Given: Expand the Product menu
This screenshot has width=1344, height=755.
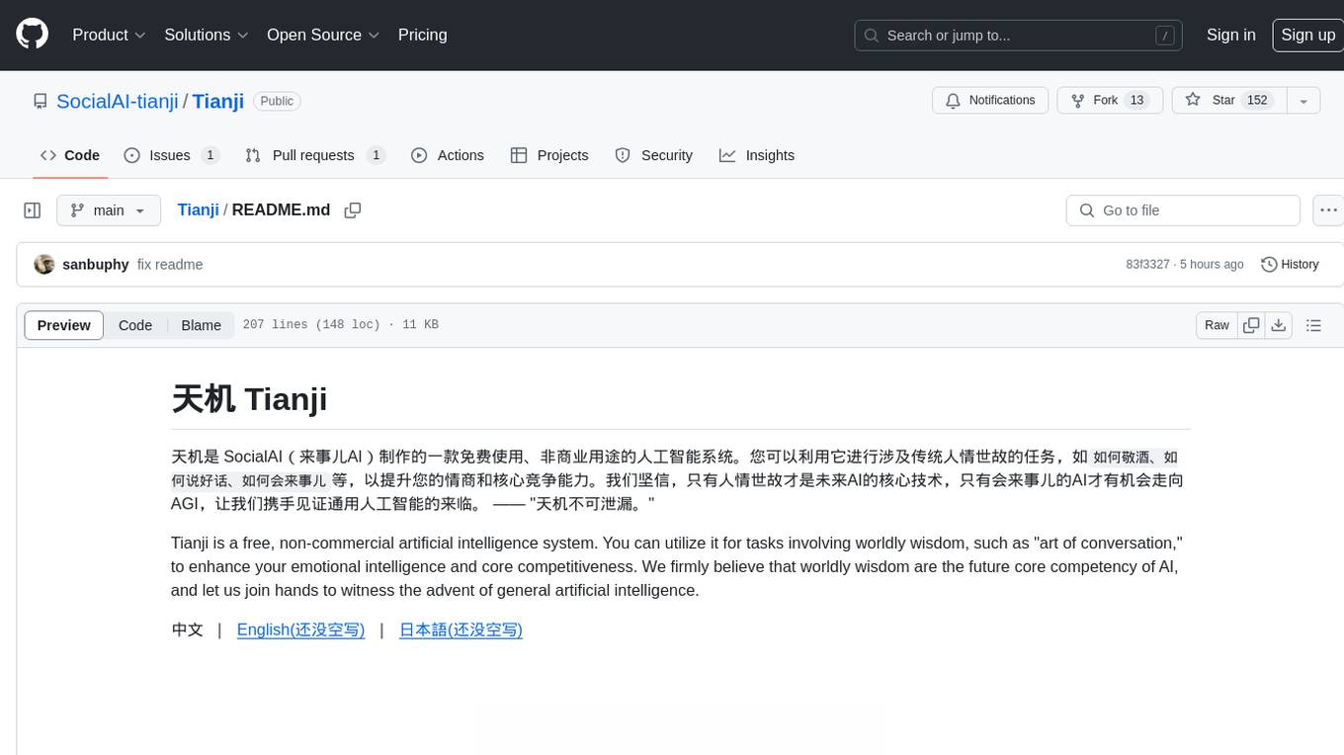Looking at the screenshot, I should 109,35.
